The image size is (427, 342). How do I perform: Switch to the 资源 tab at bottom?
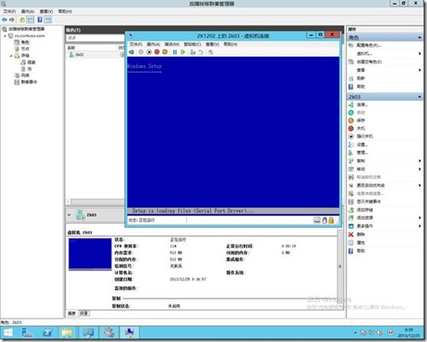tap(83, 314)
